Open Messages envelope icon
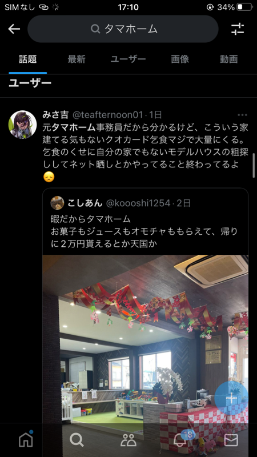257x457 pixels. tap(231, 440)
